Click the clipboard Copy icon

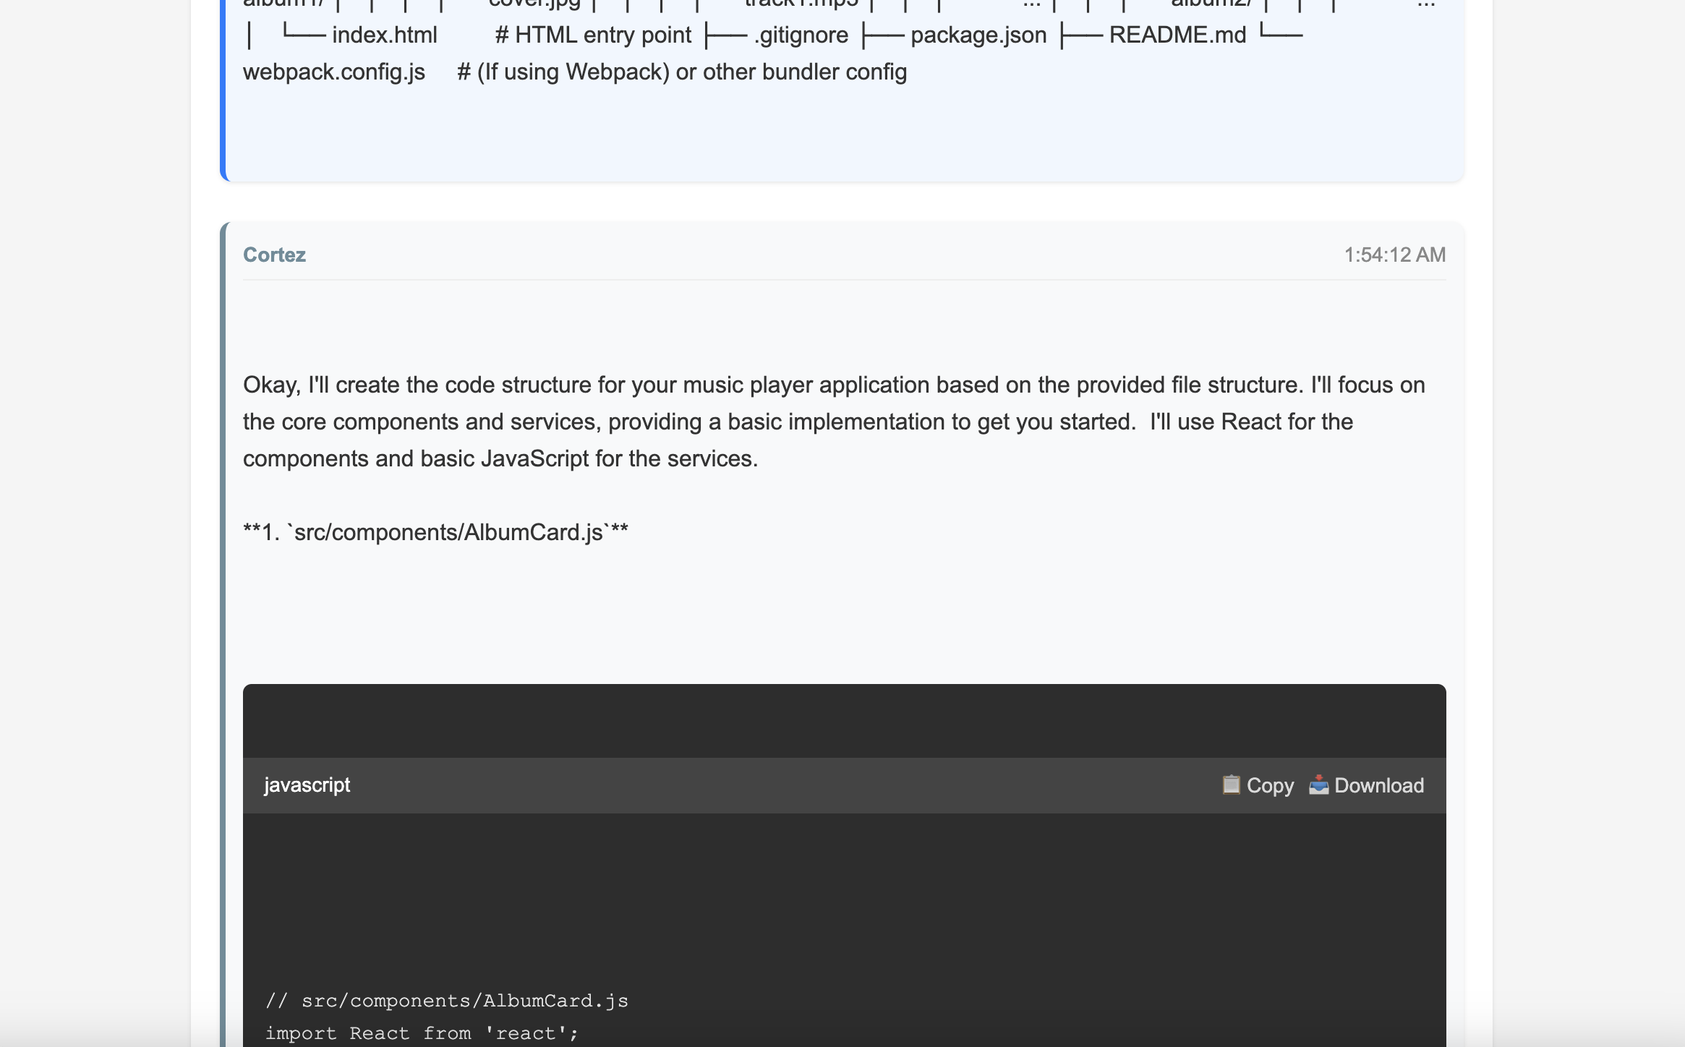click(x=1231, y=785)
